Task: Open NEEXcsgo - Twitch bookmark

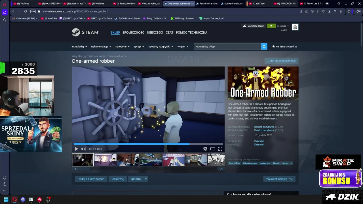Action: coord(72,18)
